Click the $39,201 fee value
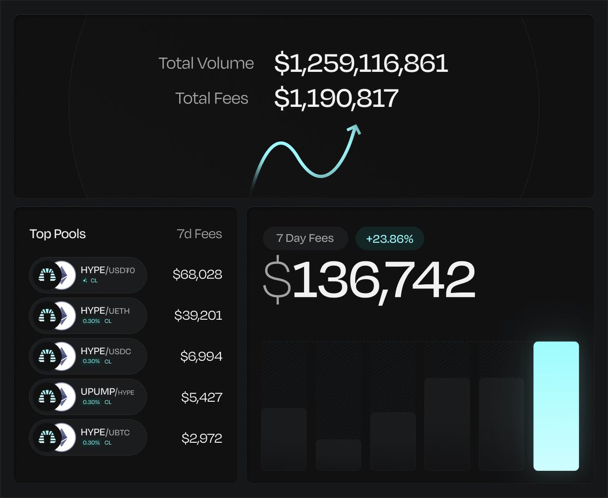The width and height of the screenshot is (608, 498). (198, 316)
